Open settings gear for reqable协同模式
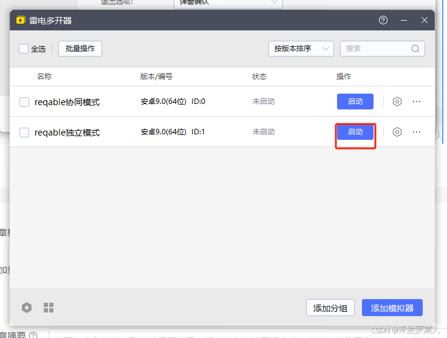 (x=397, y=102)
